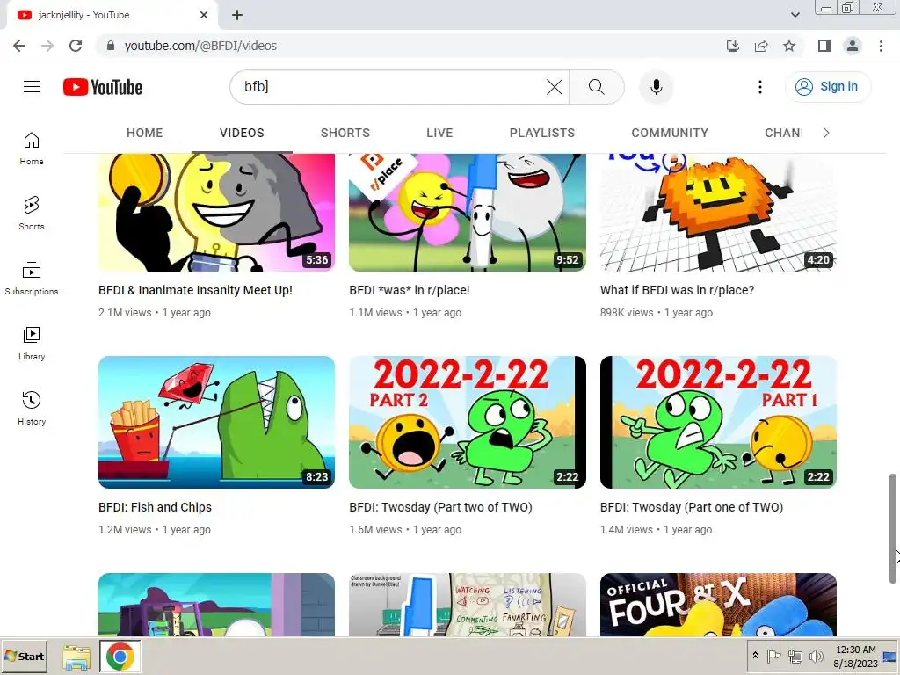Click the network tray icon
This screenshot has width=900, height=675.
point(795,656)
